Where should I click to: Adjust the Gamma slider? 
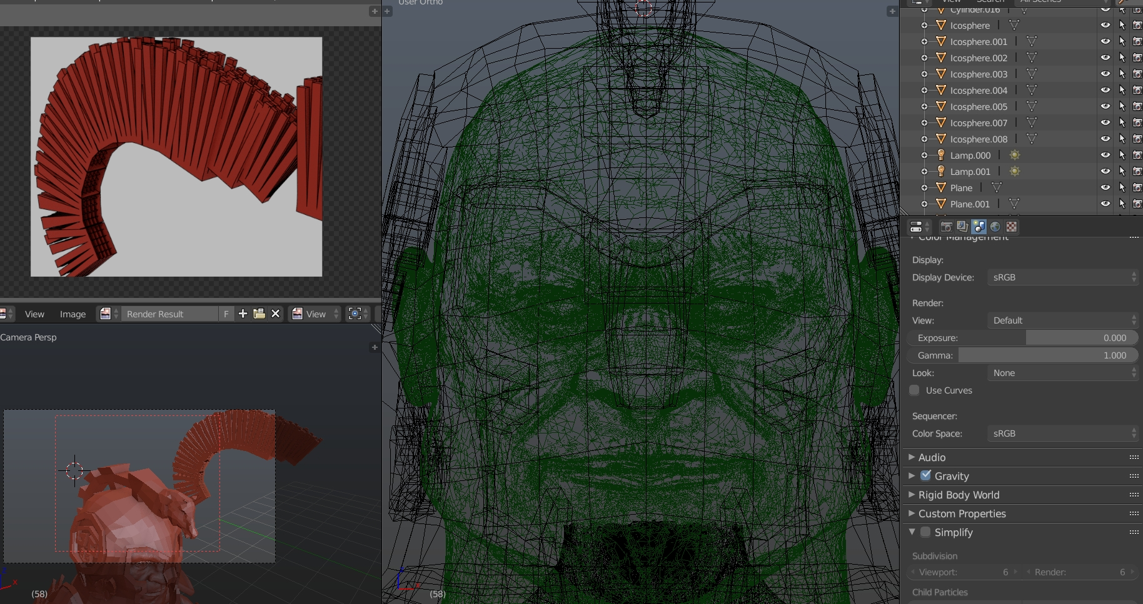[x=1022, y=355]
